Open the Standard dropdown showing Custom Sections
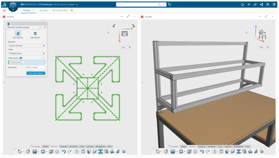 tap(26, 45)
